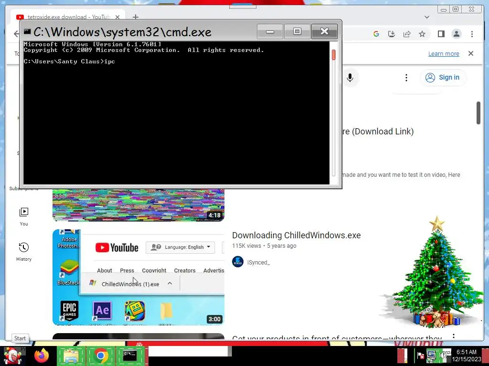Start YouTube voice search with microphone
The height and width of the screenshot is (366, 489).
point(350,78)
